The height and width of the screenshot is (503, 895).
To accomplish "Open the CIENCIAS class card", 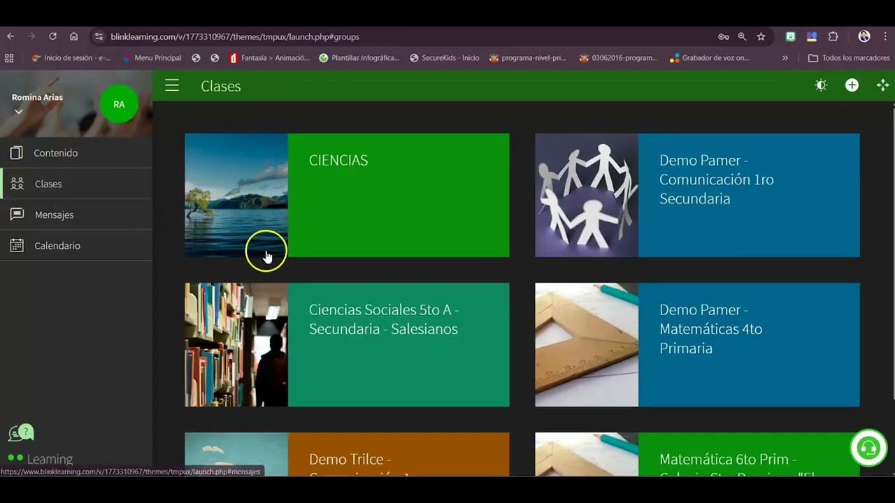I will pos(347,195).
